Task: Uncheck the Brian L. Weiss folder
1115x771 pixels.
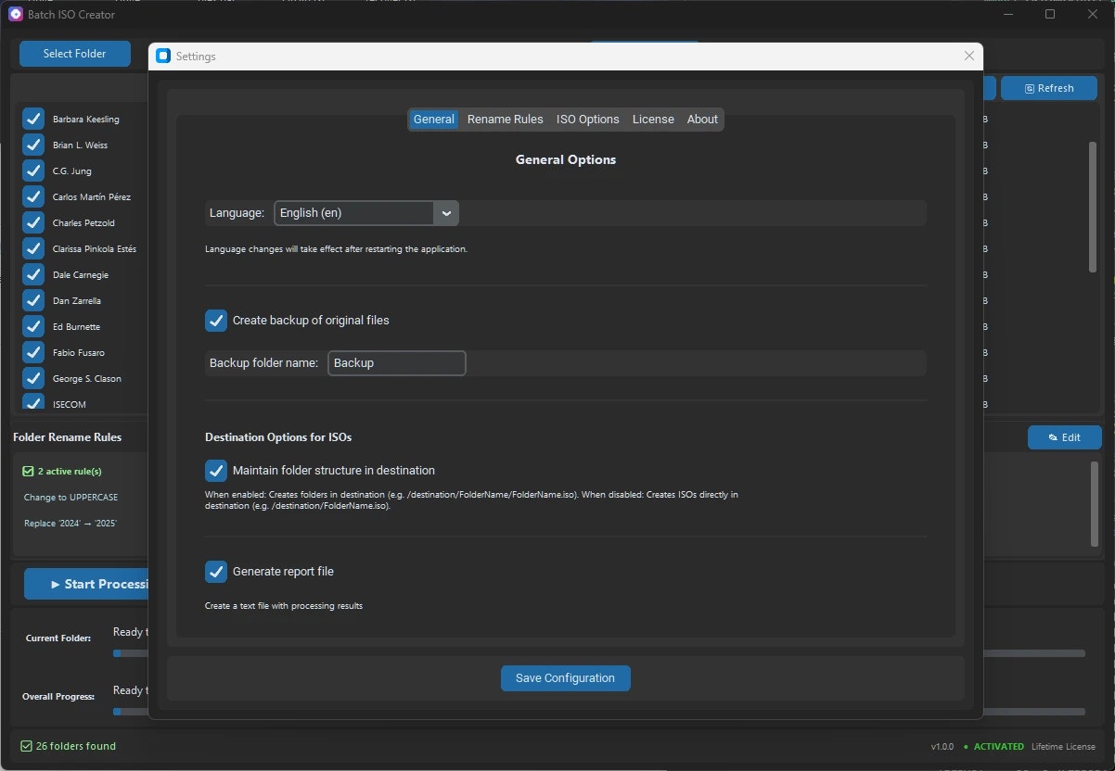Action: pos(33,145)
